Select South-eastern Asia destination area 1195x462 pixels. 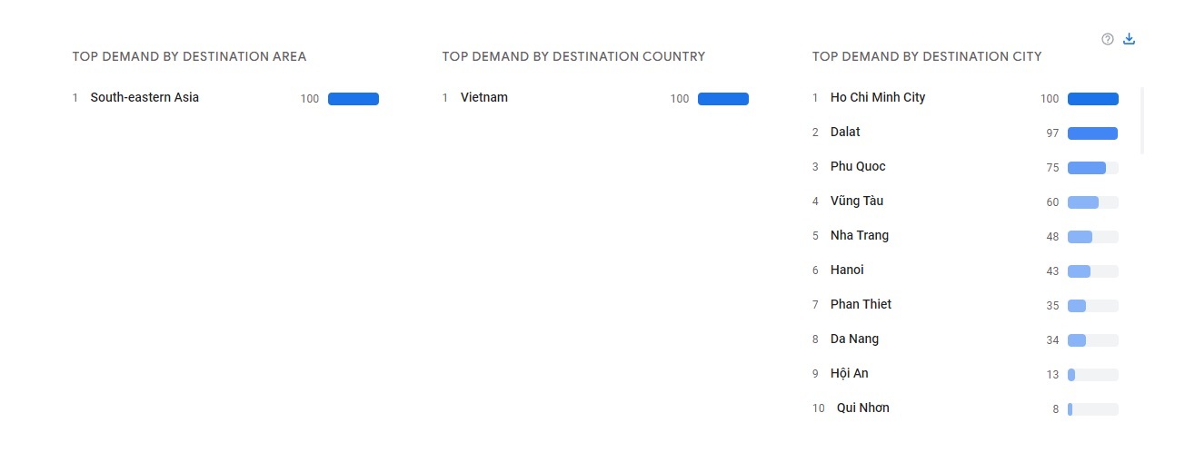[144, 98]
